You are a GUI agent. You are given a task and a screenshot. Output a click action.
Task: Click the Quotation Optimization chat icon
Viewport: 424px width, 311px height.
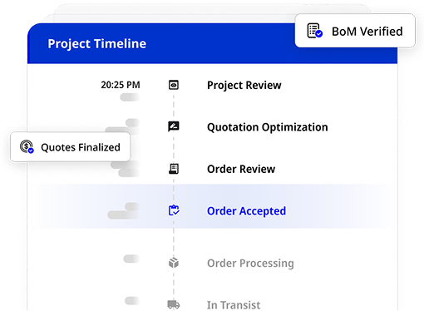click(174, 126)
